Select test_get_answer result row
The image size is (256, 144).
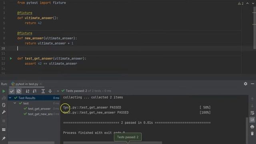pos(34,108)
